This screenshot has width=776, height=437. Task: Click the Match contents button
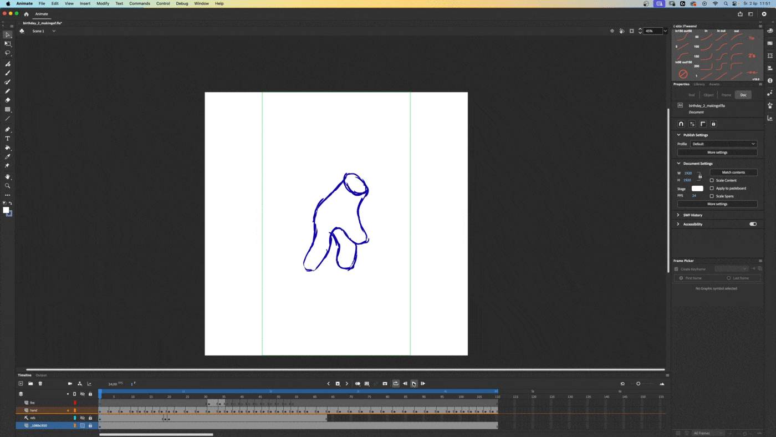(x=733, y=172)
